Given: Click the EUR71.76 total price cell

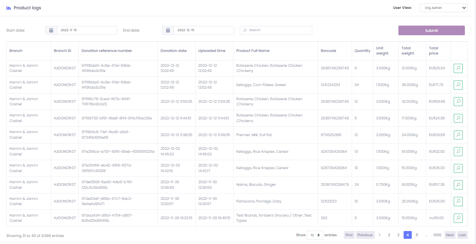Looking at the screenshot, I should (436, 85).
